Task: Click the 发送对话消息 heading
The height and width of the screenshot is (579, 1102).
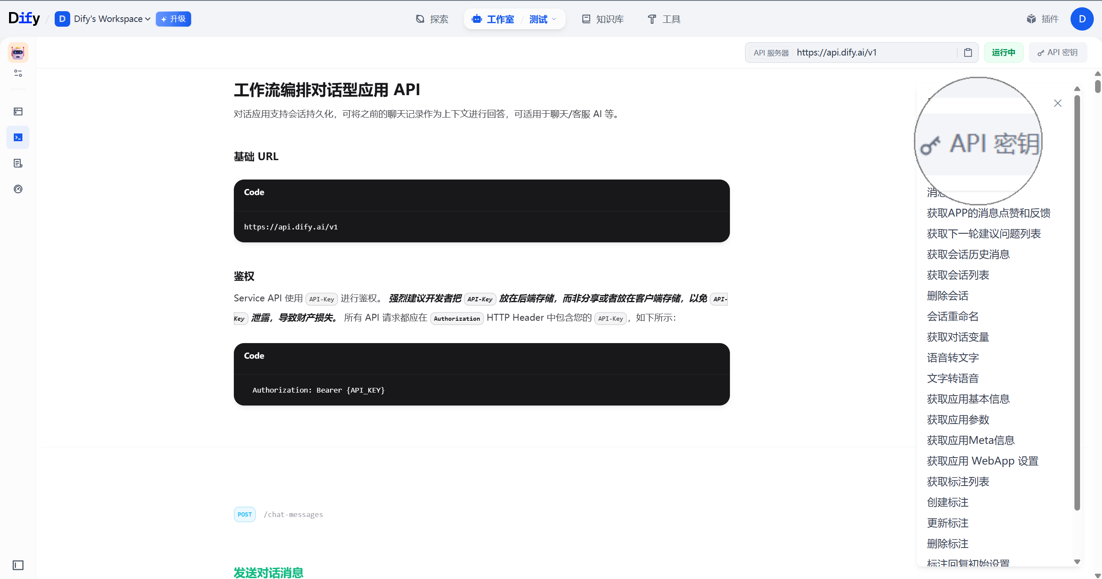Action: tap(268, 573)
